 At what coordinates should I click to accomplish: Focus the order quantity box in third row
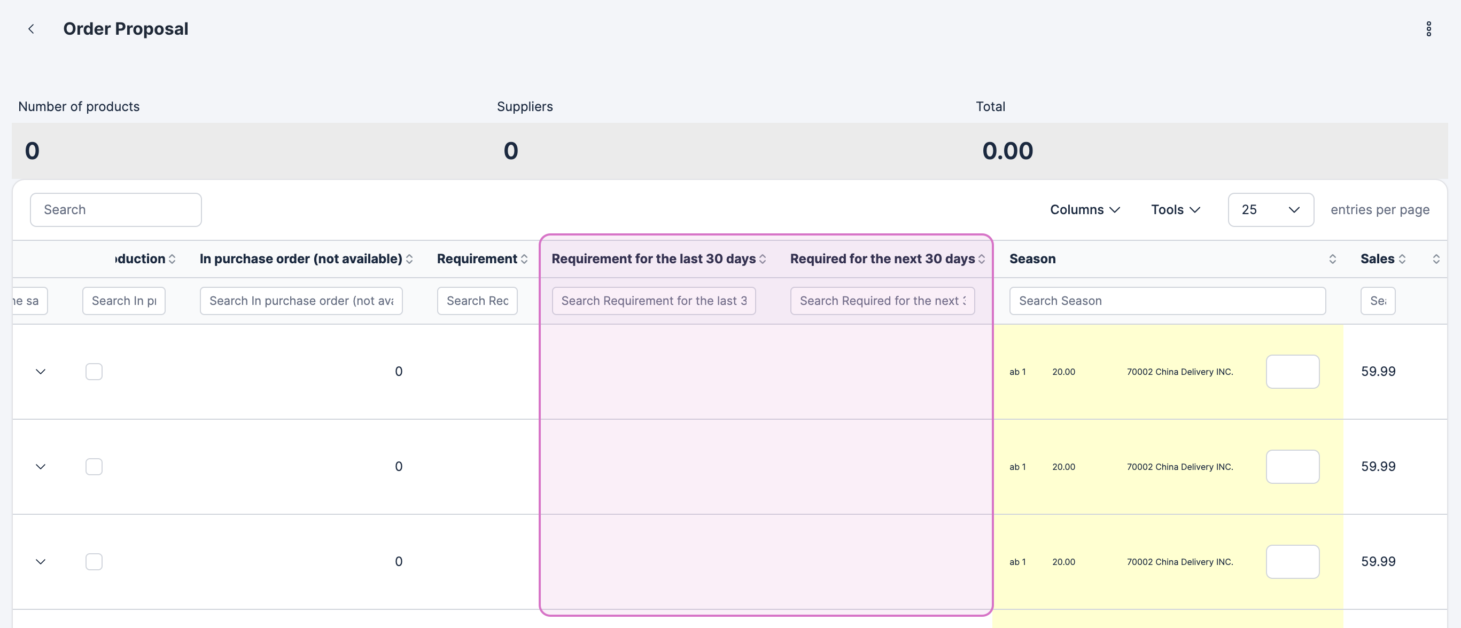click(x=1293, y=562)
